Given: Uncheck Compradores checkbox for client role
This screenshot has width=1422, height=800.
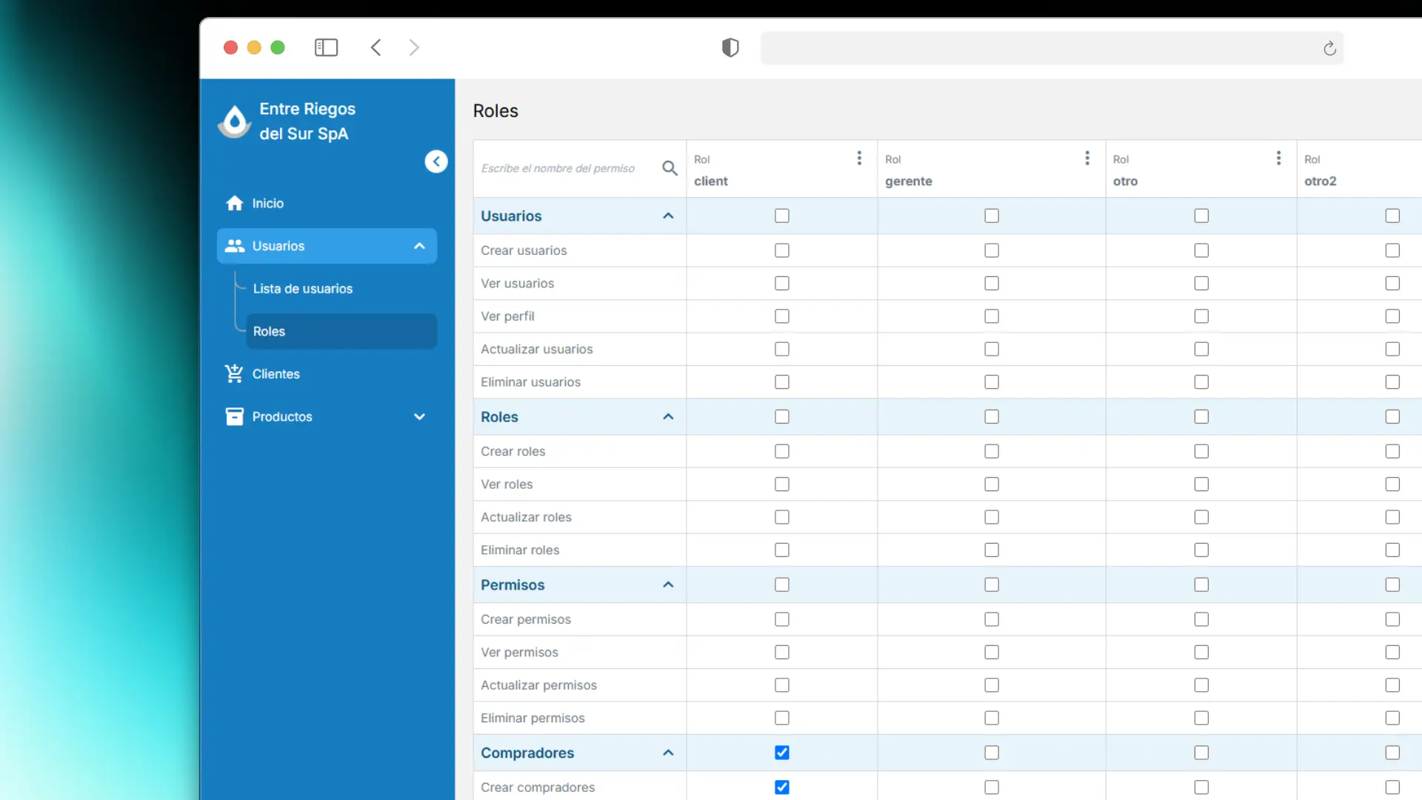Looking at the screenshot, I should click(782, 753).
